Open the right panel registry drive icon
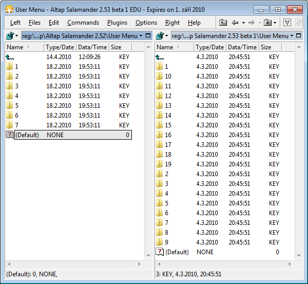The width and height of the screenshot is (308, 284). click(160, 36)
